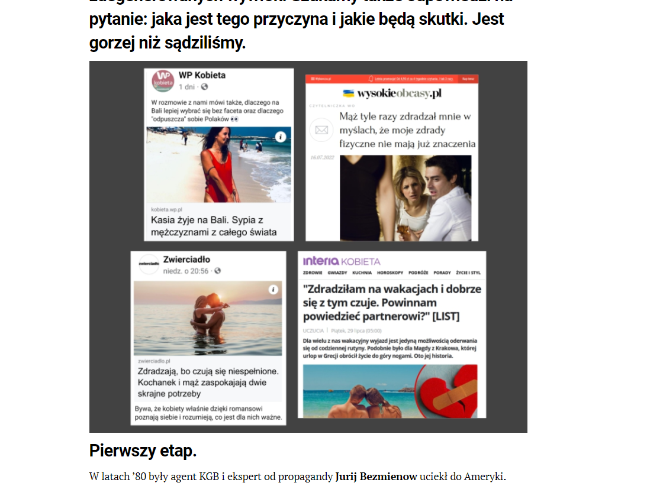Click the Jurij Bezmienow bold link
The height and width of the screenshot is (486, 663).
point(376,477)
